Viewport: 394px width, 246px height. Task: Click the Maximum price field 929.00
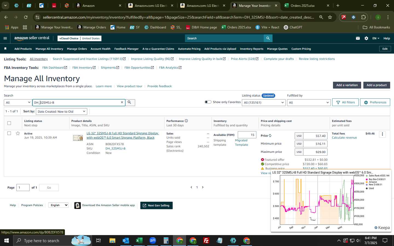315,152
